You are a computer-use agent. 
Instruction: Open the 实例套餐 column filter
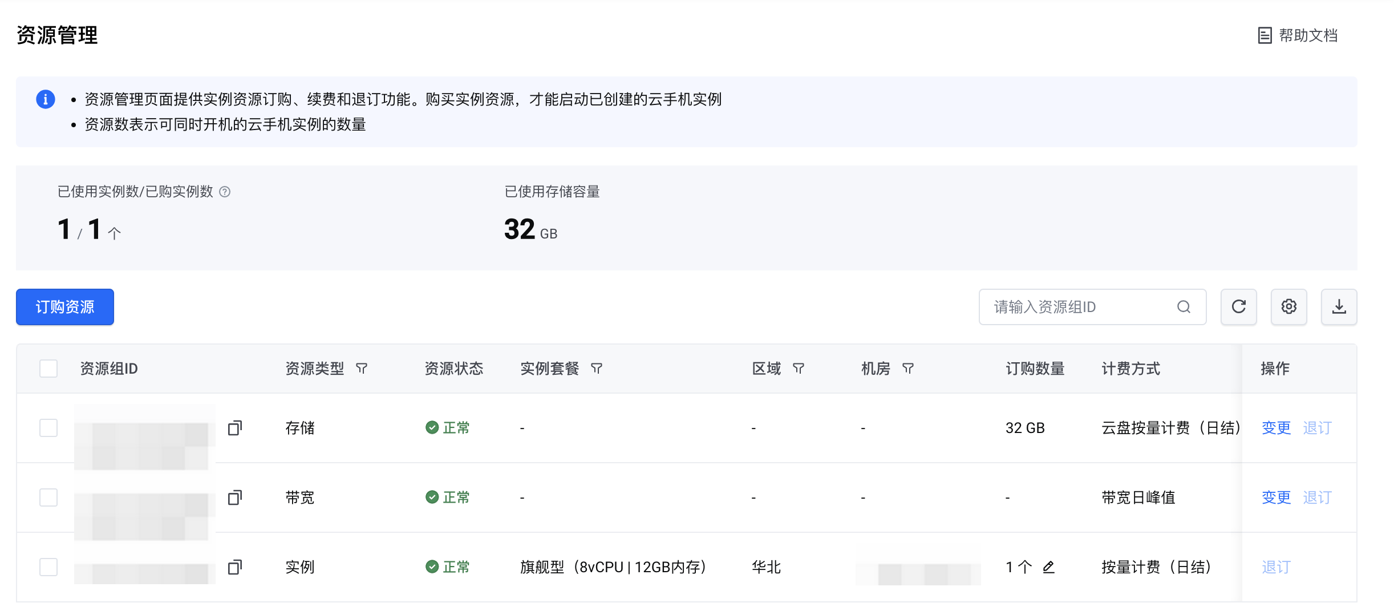click(597, 369)
